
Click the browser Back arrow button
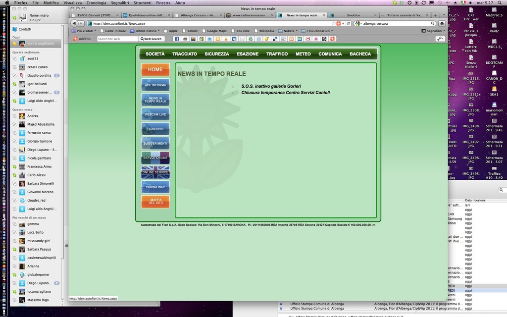click(74, 23)
